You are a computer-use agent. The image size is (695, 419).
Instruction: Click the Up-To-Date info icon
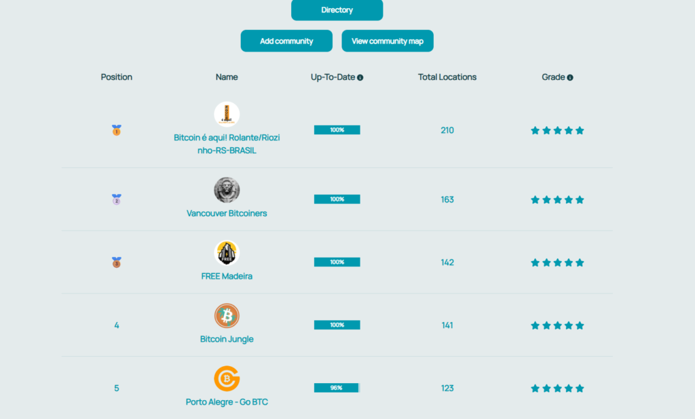pyautogui.click(x=360, y=77)
